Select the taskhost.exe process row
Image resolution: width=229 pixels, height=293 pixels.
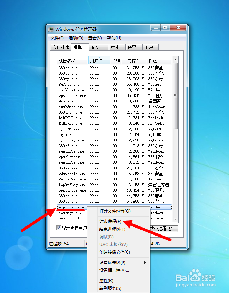coord(114,90)
